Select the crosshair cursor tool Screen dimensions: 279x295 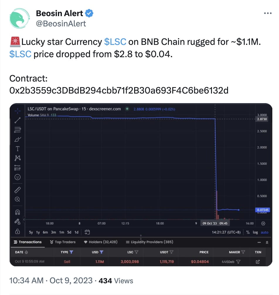tap(18, 111)
